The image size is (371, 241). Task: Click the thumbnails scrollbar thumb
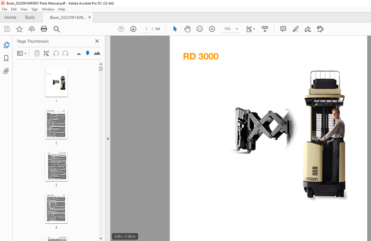[x=101, y=69]
